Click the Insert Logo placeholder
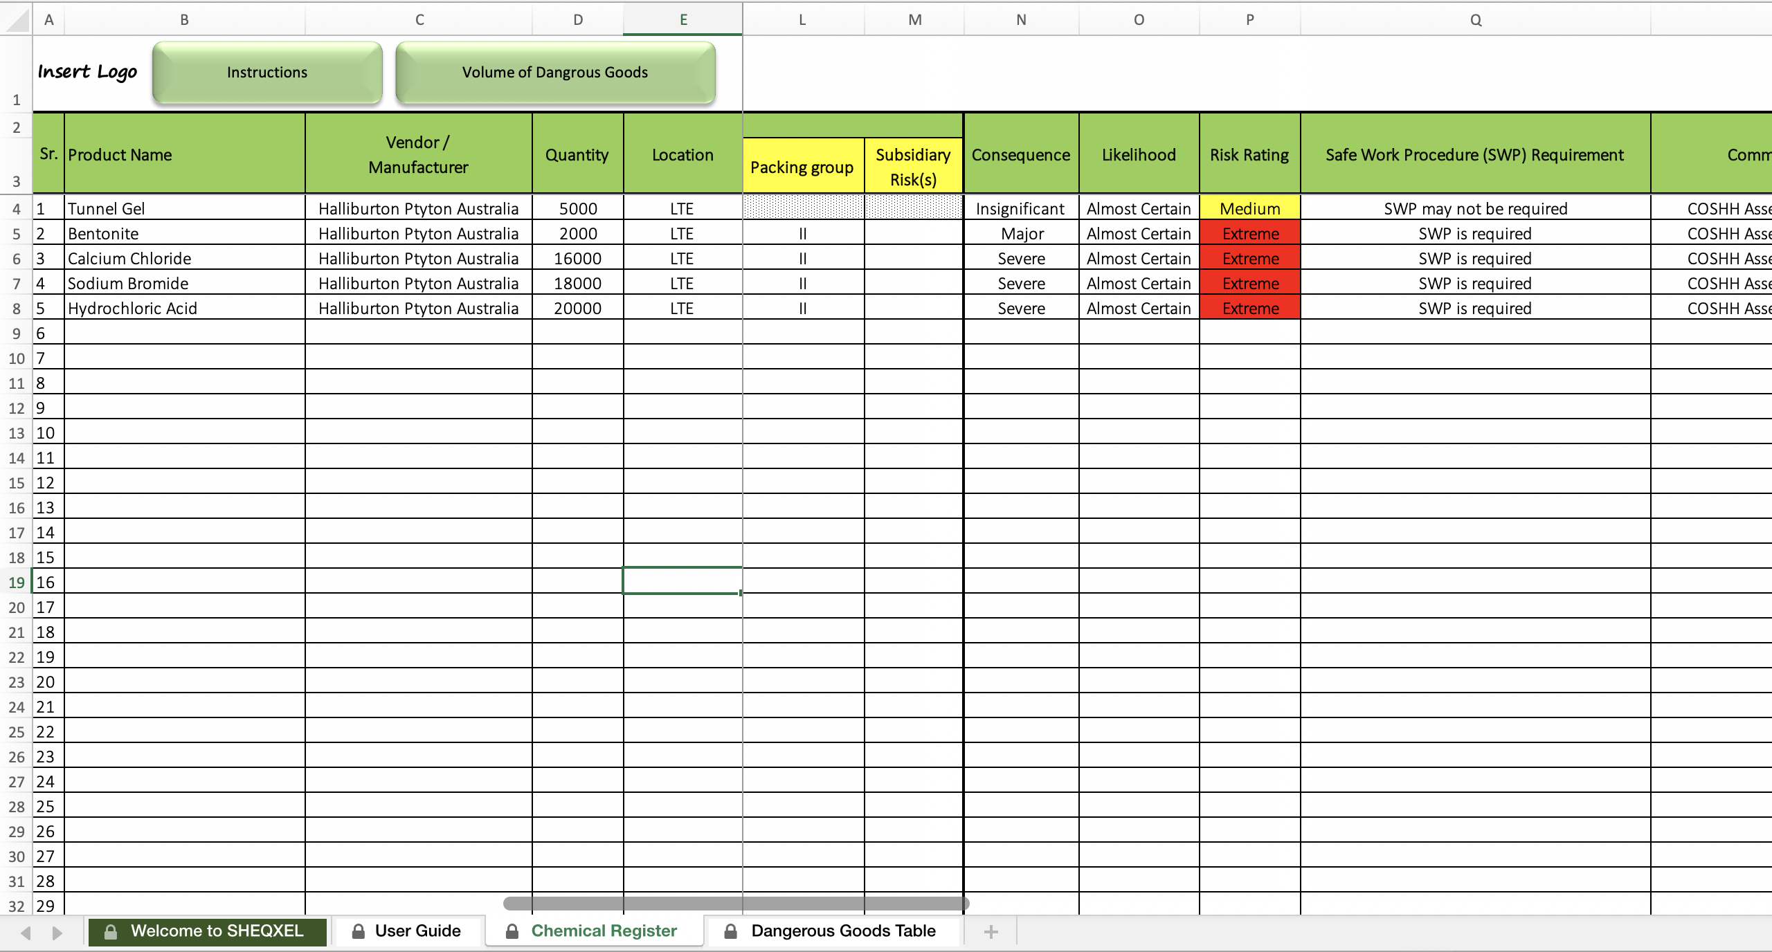1772x952 pixels. pyautogui.click(x=88, y=72)
